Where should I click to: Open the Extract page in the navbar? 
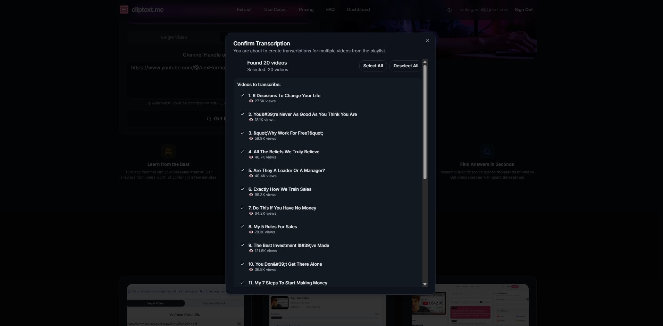coord(244,10)
